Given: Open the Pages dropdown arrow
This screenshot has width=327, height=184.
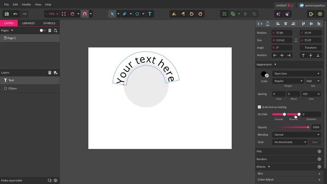Looking at the screenshot, I should (12, 31).
